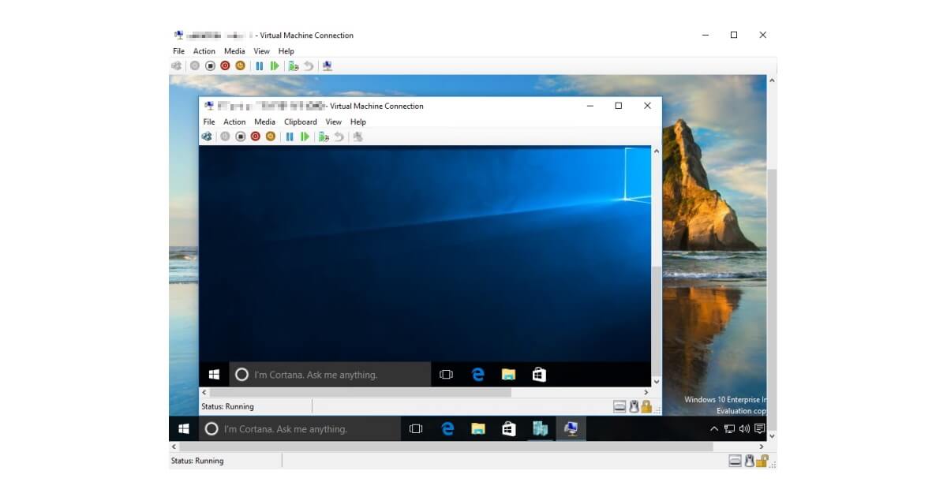Click the volume icon in the system tray
947x497 pixels.
(744, 429)
